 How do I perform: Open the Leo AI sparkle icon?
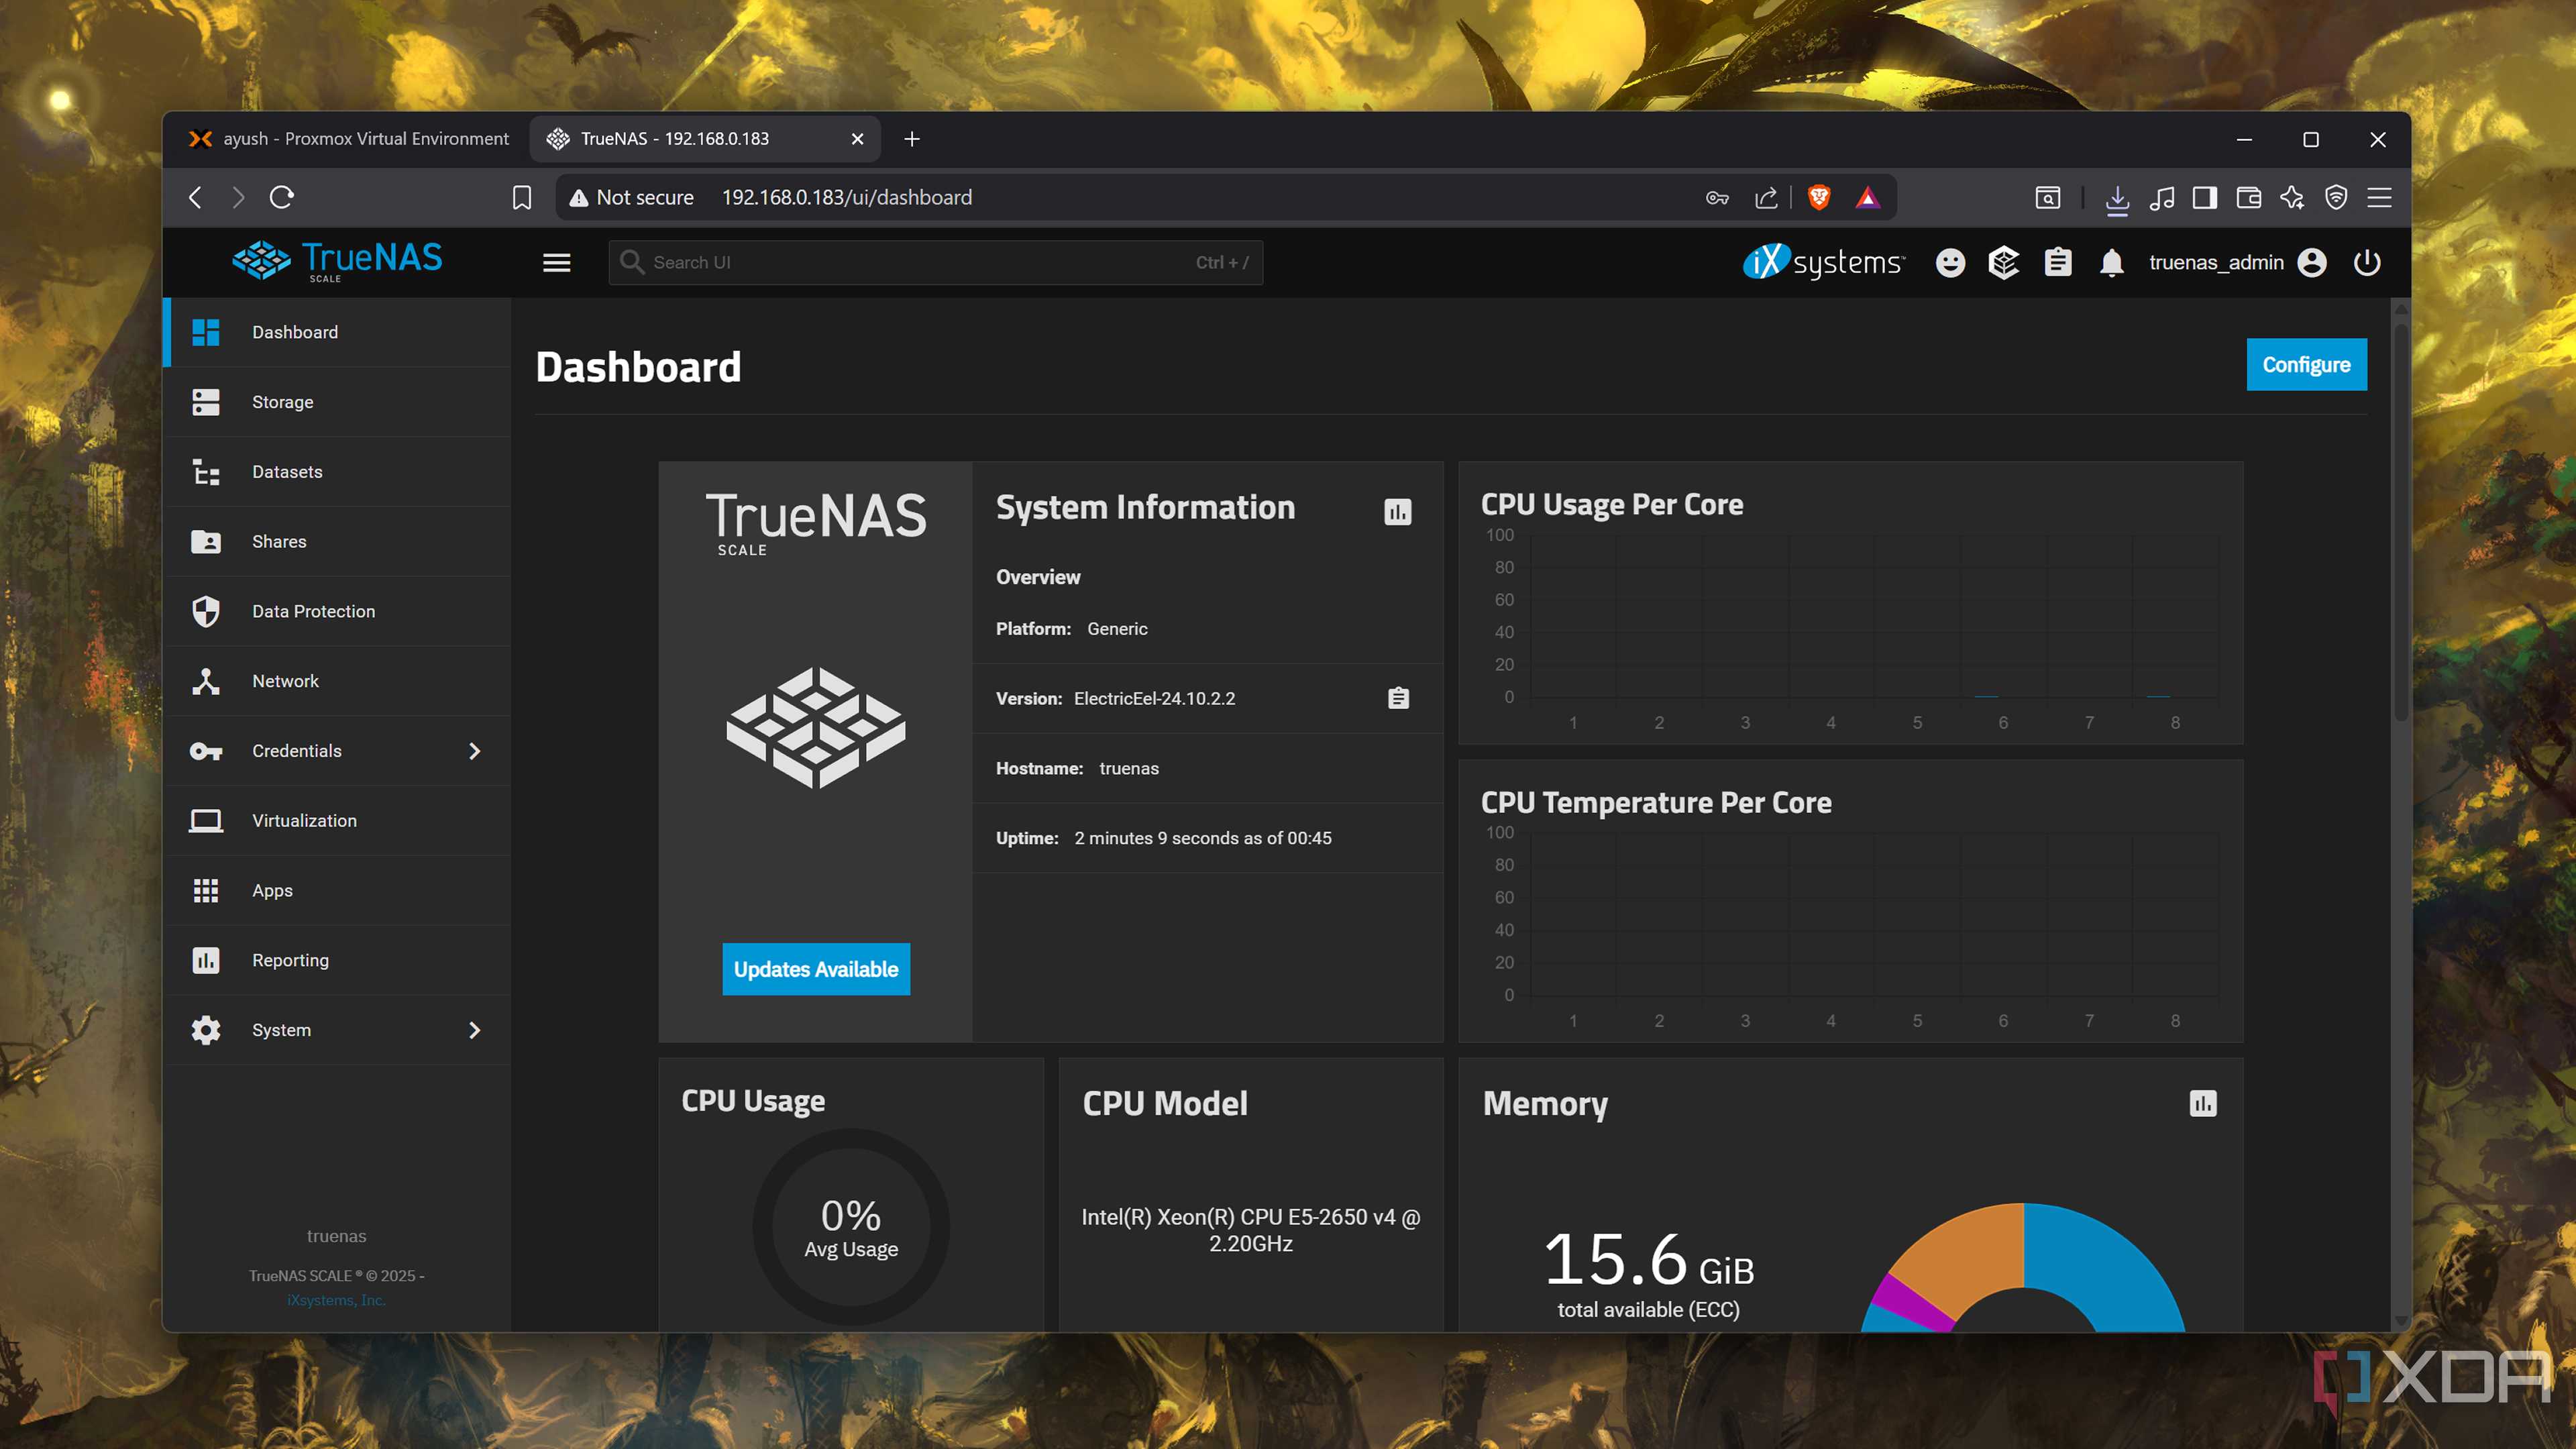click(x=2292, y=197)
